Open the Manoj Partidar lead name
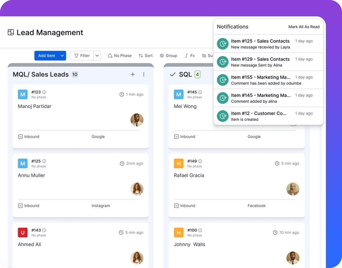Screen dimensions: 342x268 coord(35,106)
